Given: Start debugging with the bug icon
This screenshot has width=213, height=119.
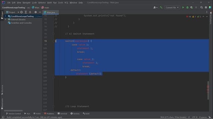Looking at the screenshot, I should pyautogui.click(x=187, y=7).
